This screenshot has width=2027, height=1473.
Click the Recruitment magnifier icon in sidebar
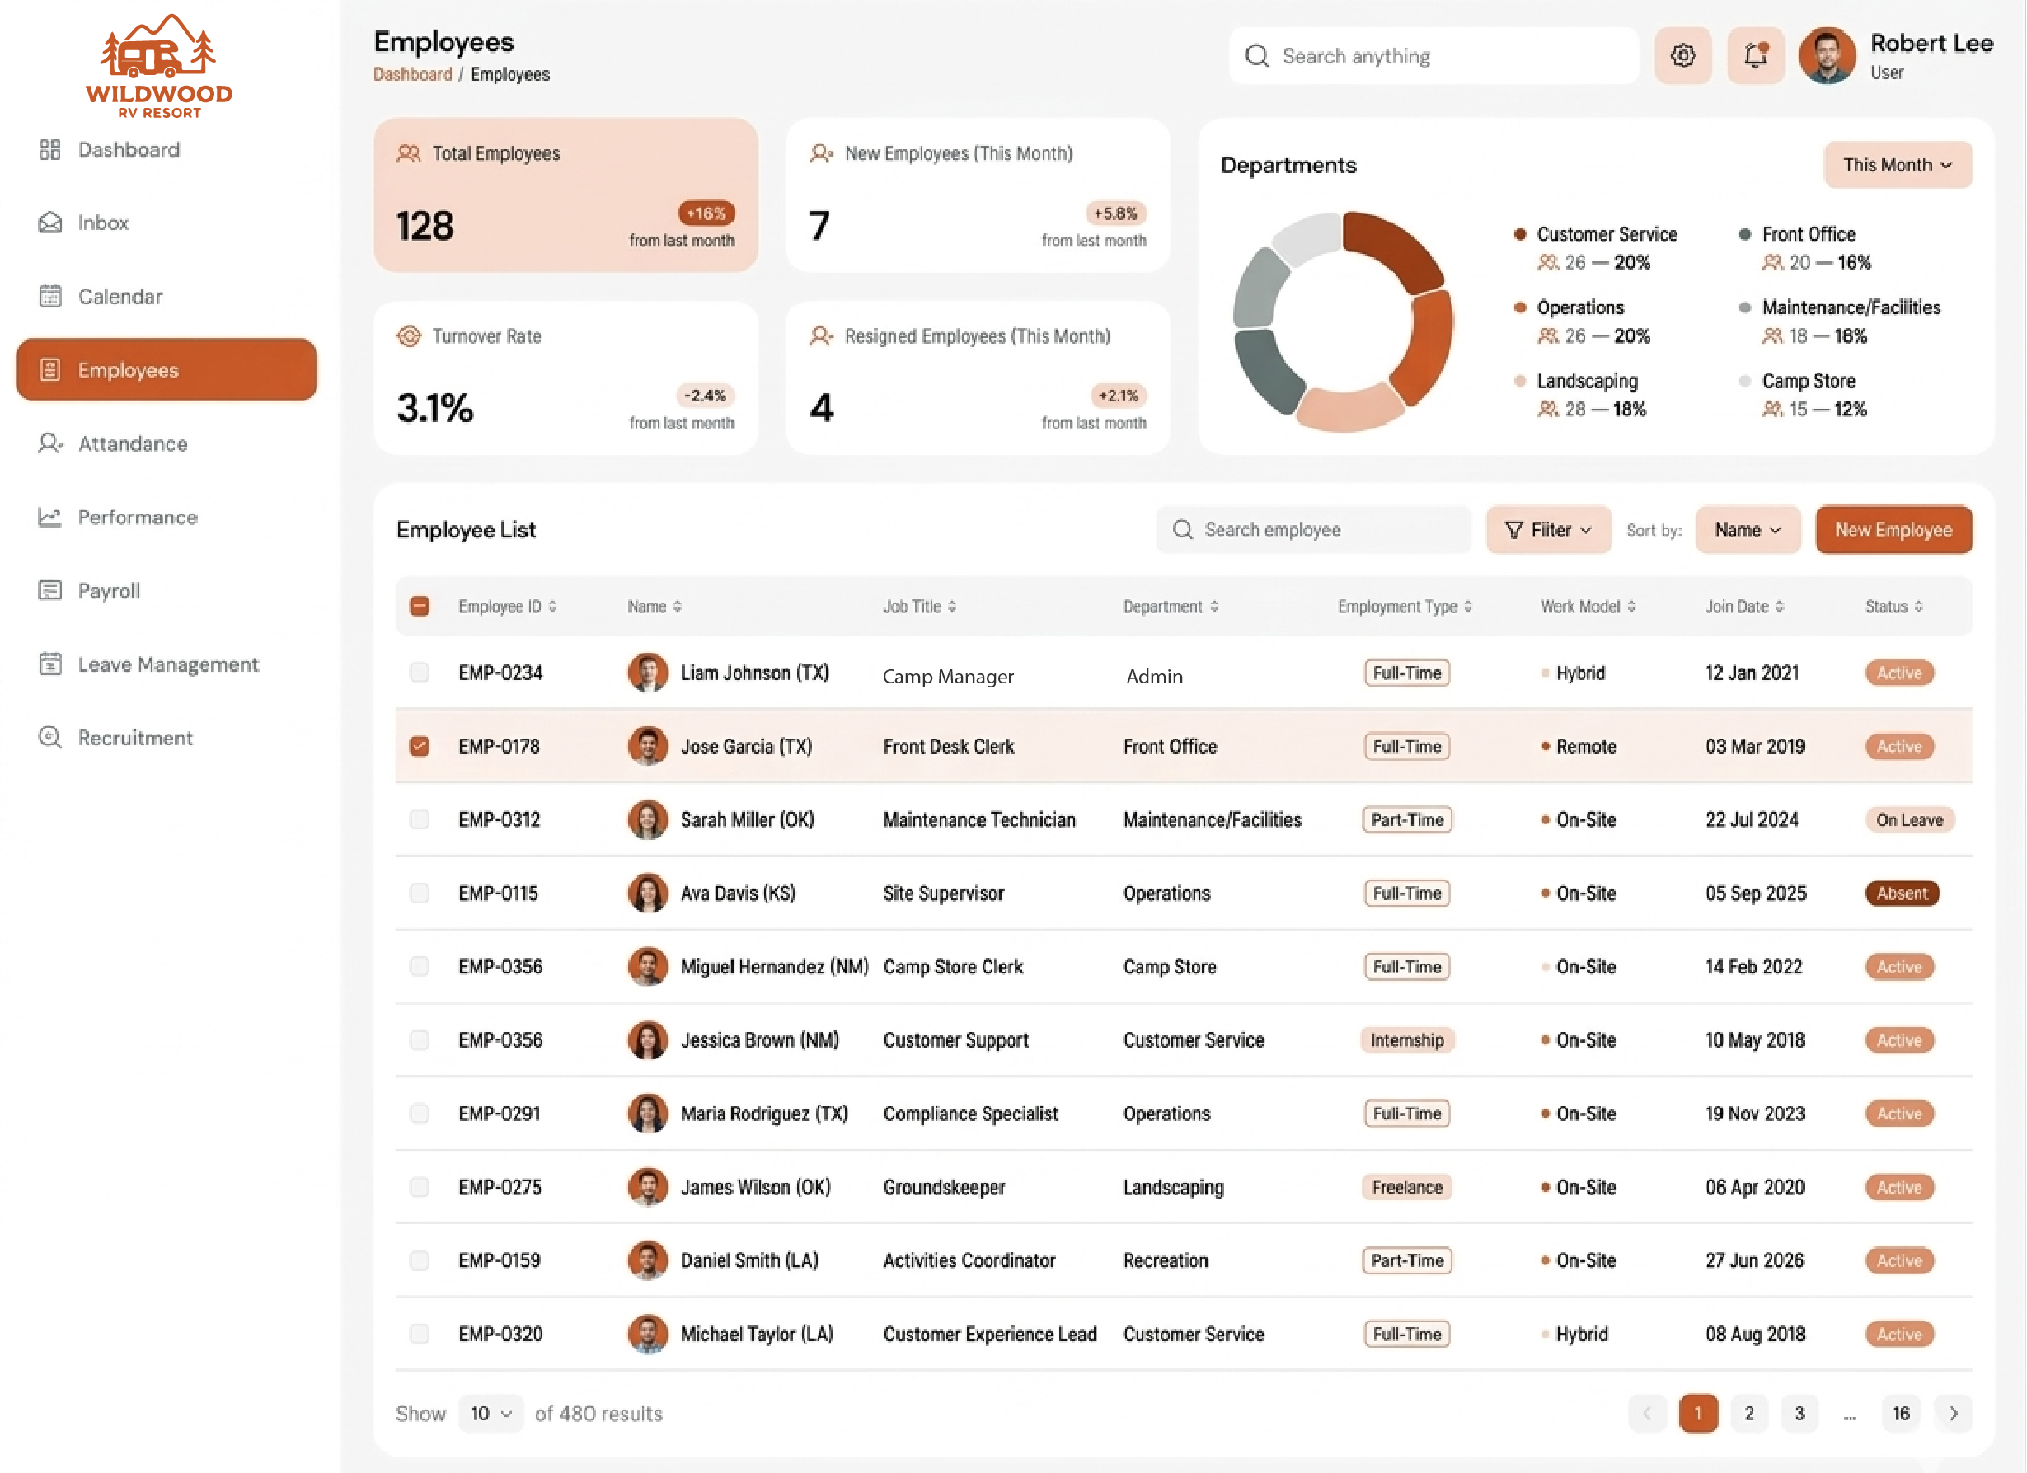point(50,738)
